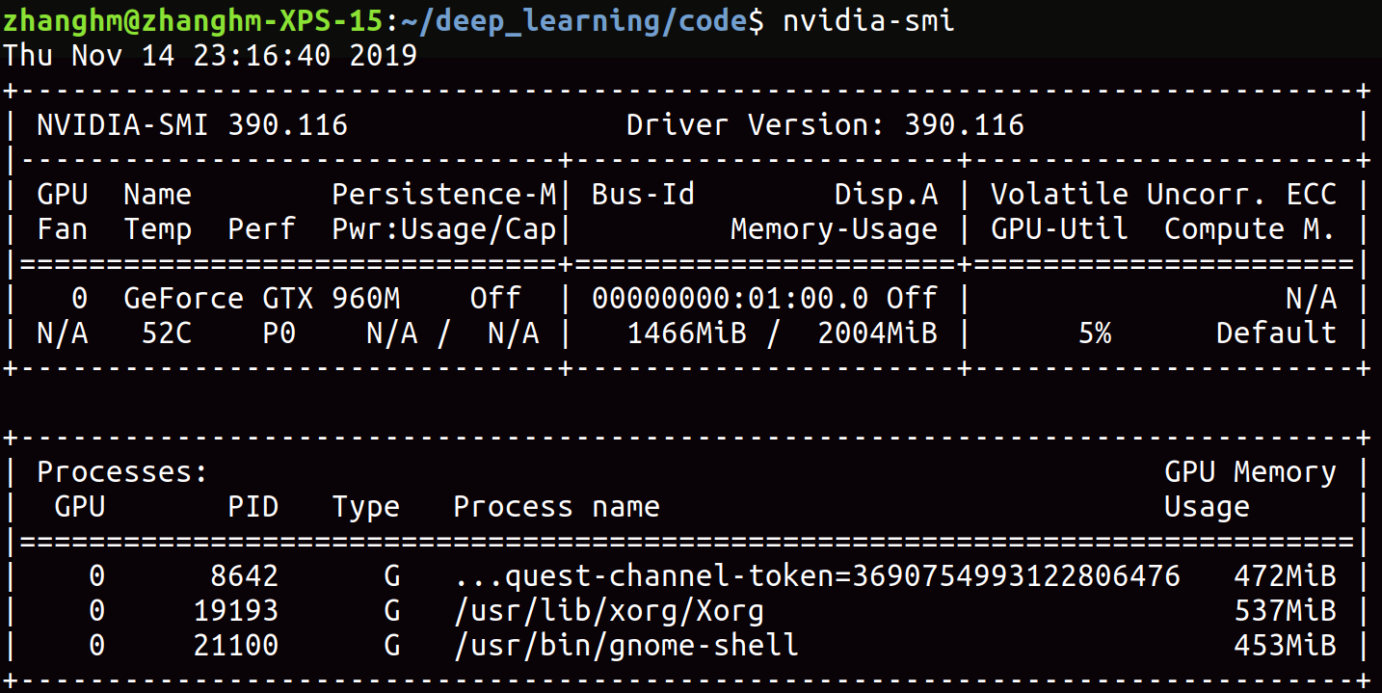Screen dimensions: 1382x693
Task: Click the Disp.A column header
Action: [x=887, y=195]
